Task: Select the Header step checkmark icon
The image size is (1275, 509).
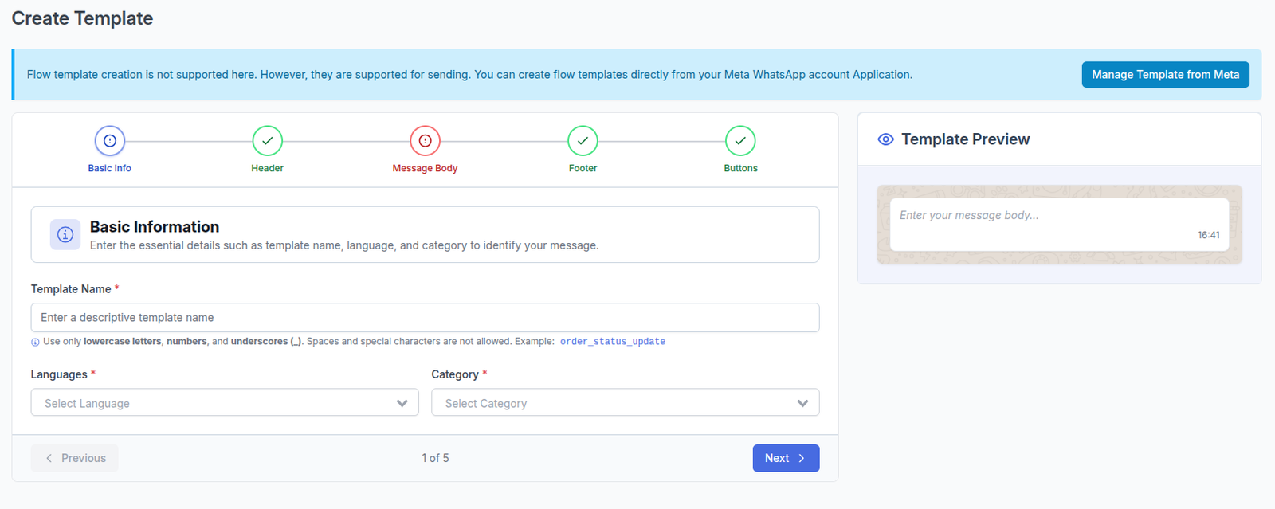Action: (268, 141)
